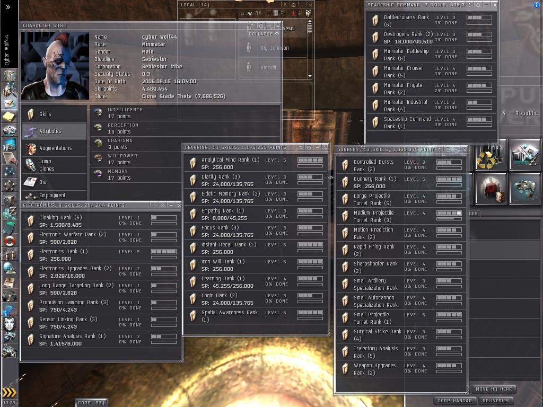Open the Deliveries button
This screenshot has height=407, width=543.
click(496, 401)
